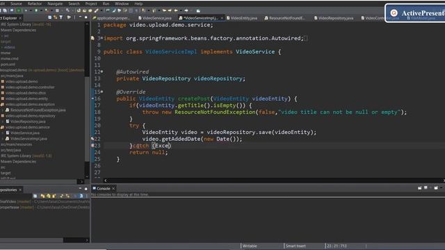Viewport: 445px width, 250px height.
Task: Click the Forward navigation arrow in toolbar
Action: tap(186, 10)
